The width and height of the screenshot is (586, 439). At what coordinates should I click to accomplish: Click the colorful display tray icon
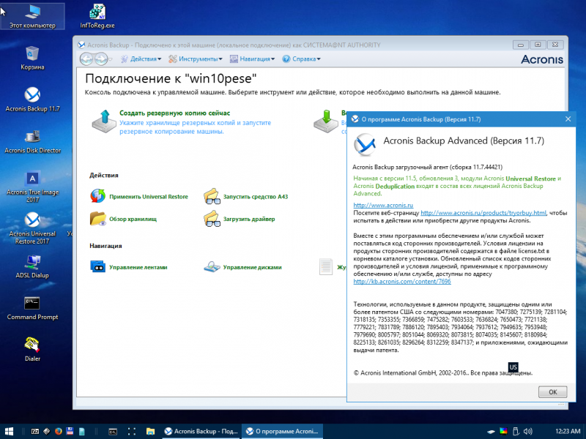504,431
